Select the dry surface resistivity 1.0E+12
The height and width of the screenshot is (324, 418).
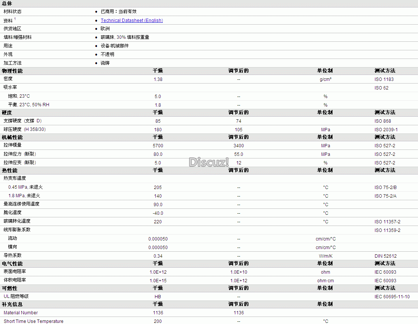pyautogui.click(x=158, y=272)
